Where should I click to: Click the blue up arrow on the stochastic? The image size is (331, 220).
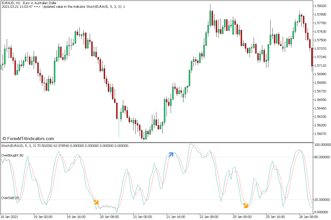(170, 154)
